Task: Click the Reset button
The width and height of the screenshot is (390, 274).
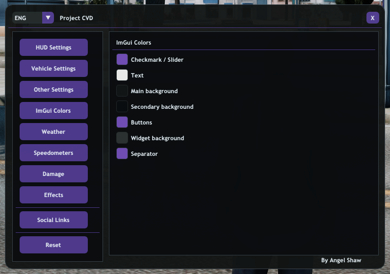Action: 53,245
